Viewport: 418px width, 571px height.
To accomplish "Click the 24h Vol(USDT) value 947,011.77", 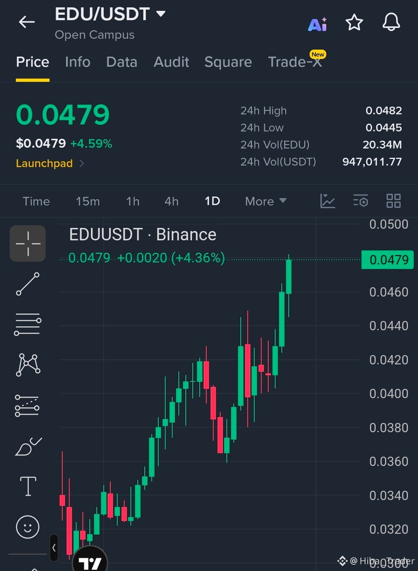I will [372, 162].
